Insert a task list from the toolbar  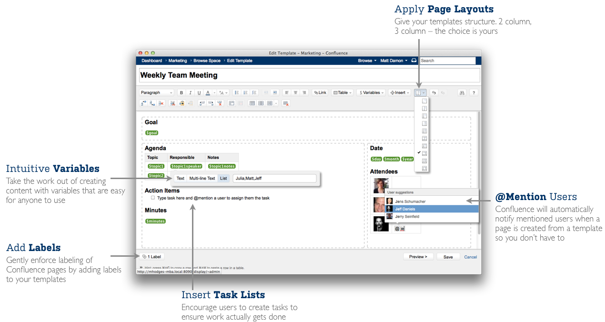(254, 92)
